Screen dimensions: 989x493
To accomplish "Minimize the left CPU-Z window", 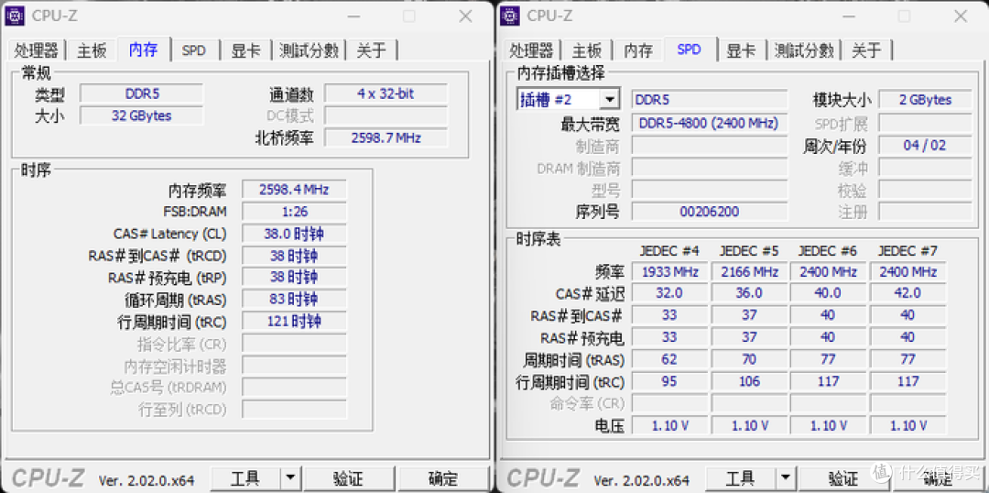I will tap(354, 16).
